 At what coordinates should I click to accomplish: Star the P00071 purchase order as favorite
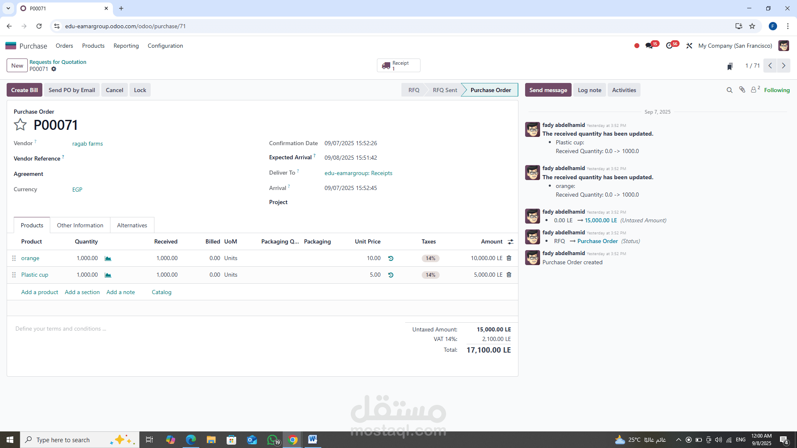click(x=20, y=124)
